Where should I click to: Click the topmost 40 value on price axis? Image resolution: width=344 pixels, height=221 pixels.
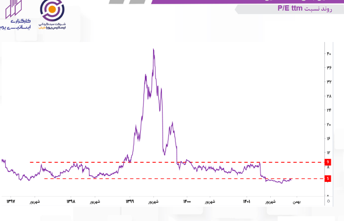(329, 54)
